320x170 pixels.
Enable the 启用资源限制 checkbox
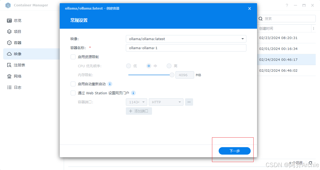pos(73,57)
